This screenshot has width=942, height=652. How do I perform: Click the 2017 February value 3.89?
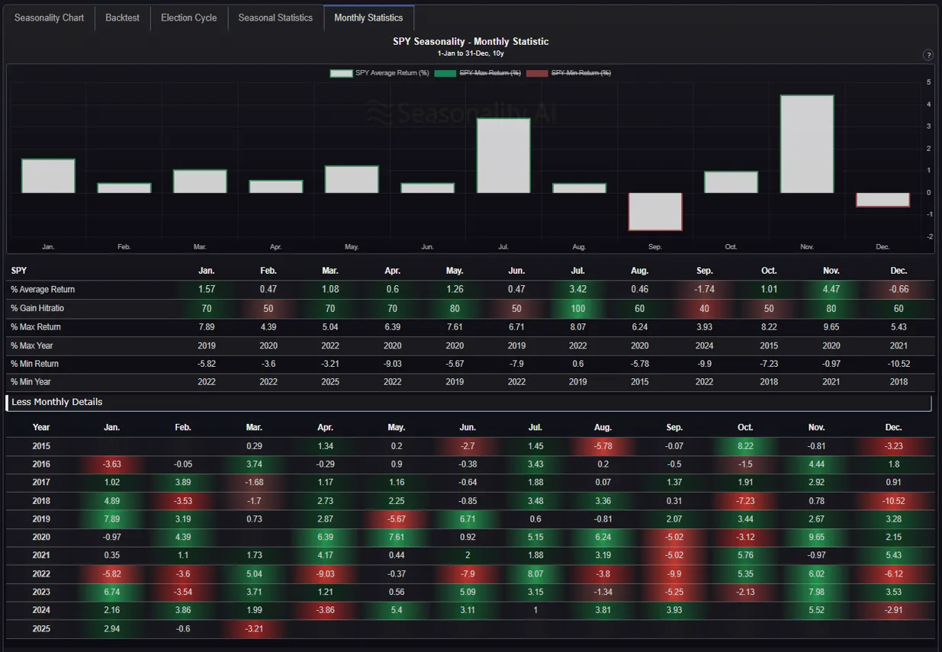(182, 483)
